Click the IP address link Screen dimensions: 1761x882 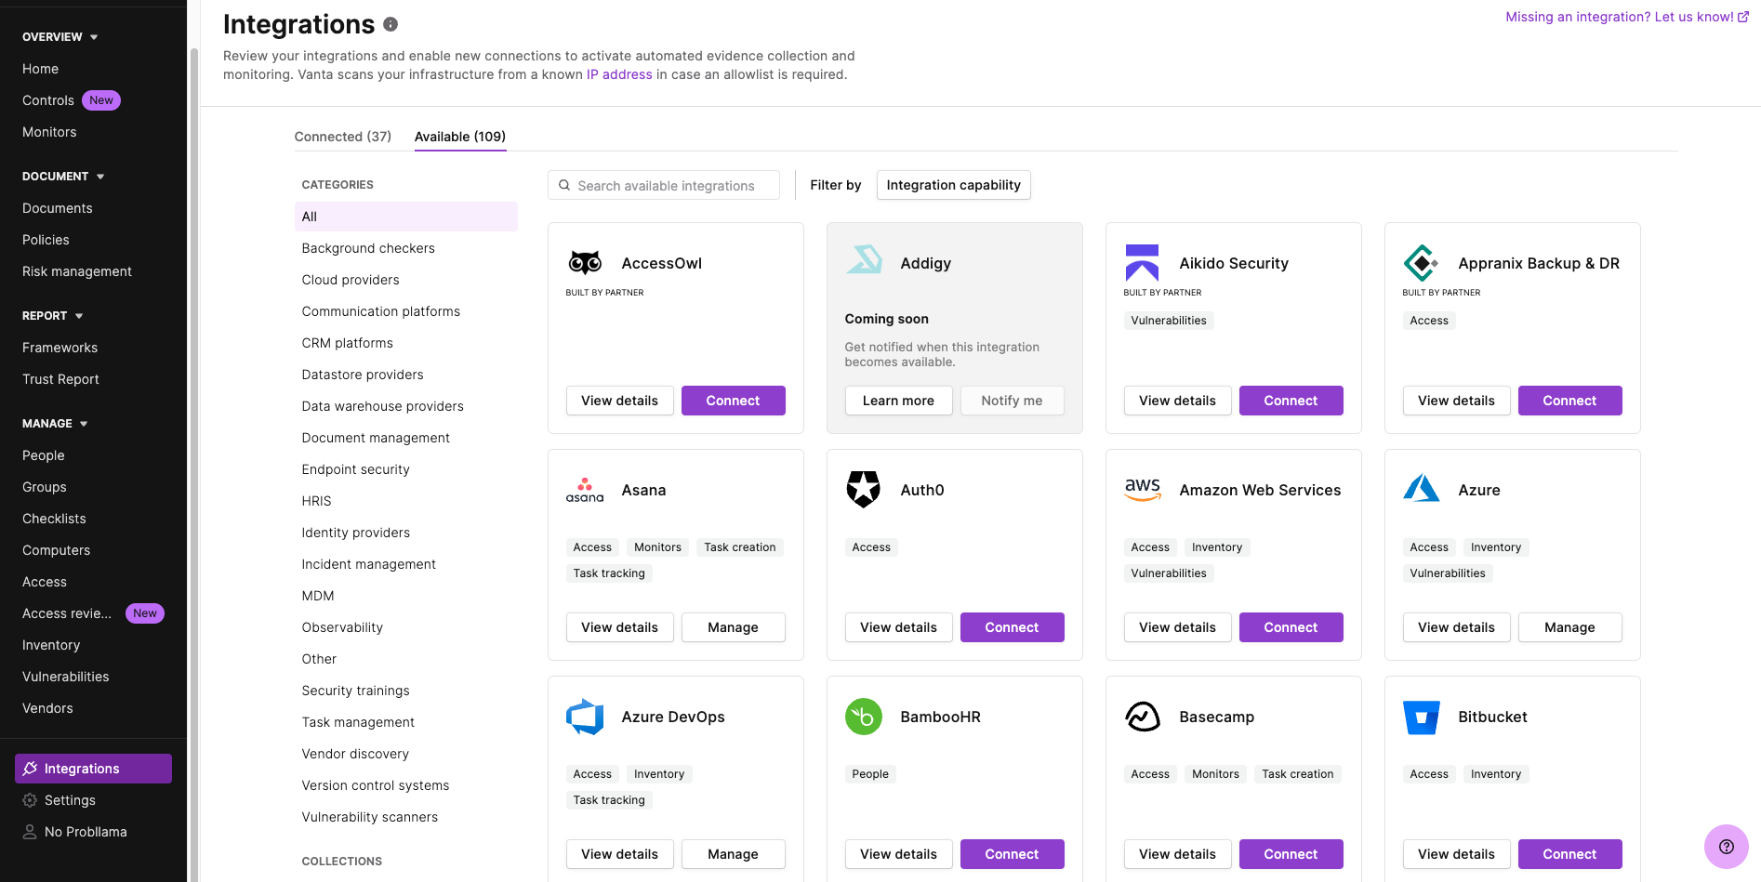(619, 74)
